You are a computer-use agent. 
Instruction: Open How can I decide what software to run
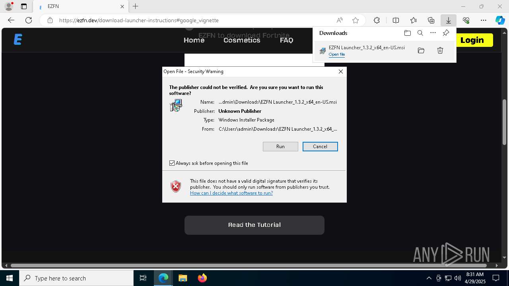(x=231, y=193)
